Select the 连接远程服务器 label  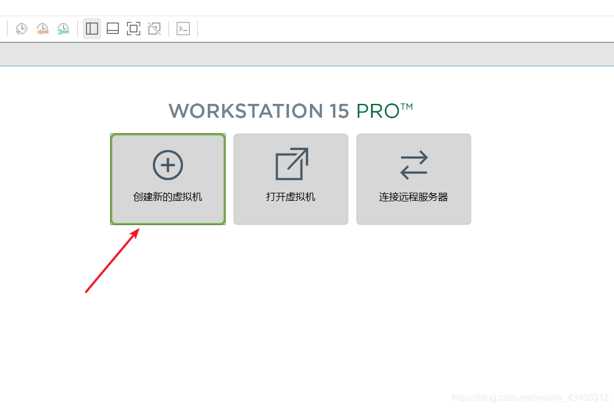(414, 197)
